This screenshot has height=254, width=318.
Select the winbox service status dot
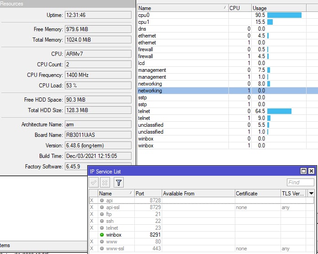coord(102,235)
